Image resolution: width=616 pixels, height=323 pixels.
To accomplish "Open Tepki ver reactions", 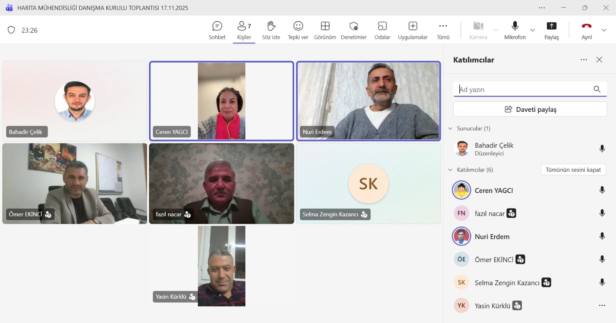I will pyautogui.click(x=298, y=30).
